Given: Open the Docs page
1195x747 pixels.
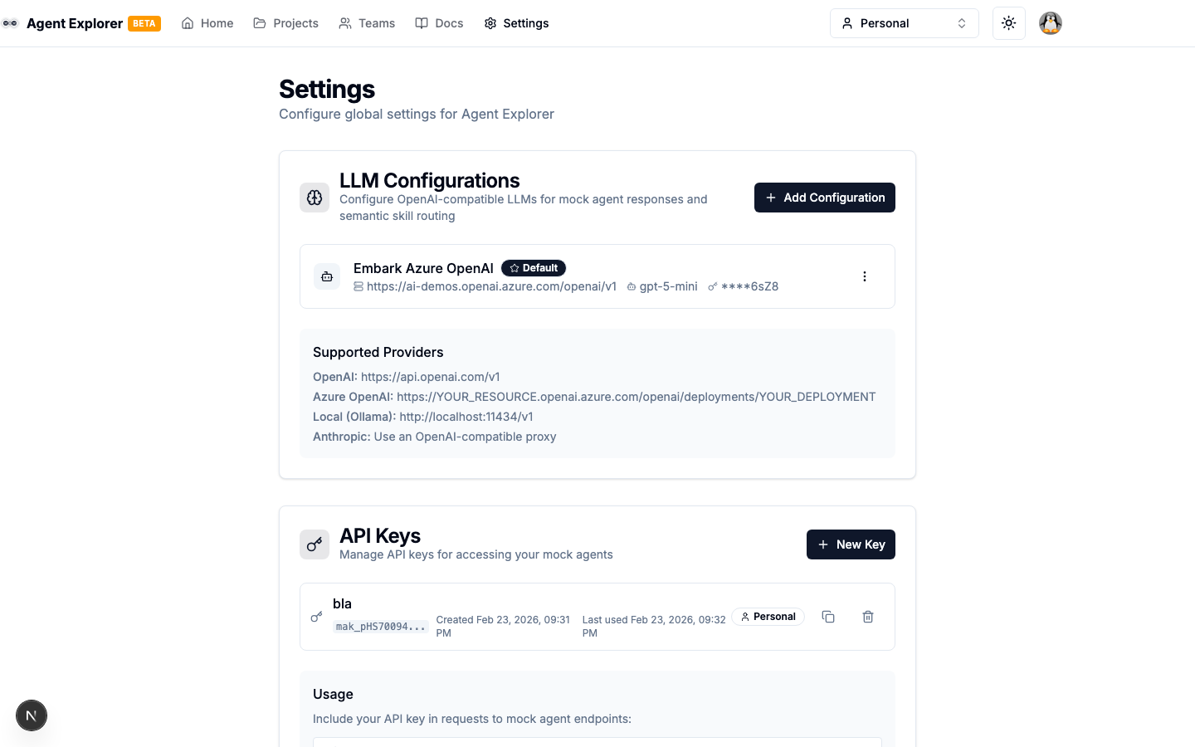Looking at the screenshot, I should (439, 23).
